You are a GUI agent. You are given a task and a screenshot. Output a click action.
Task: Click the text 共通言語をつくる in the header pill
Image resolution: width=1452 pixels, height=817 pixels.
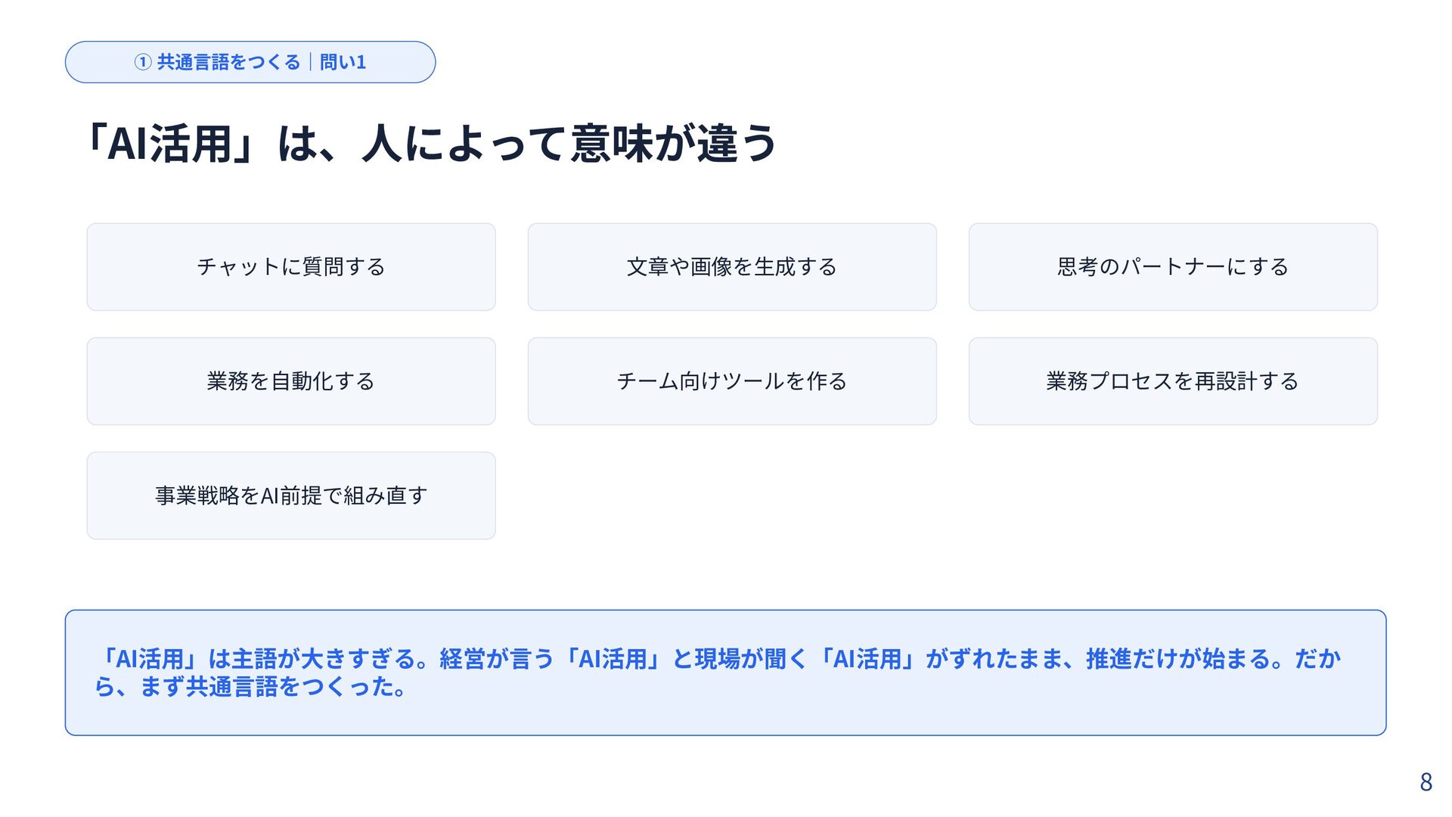coord(229,62)
